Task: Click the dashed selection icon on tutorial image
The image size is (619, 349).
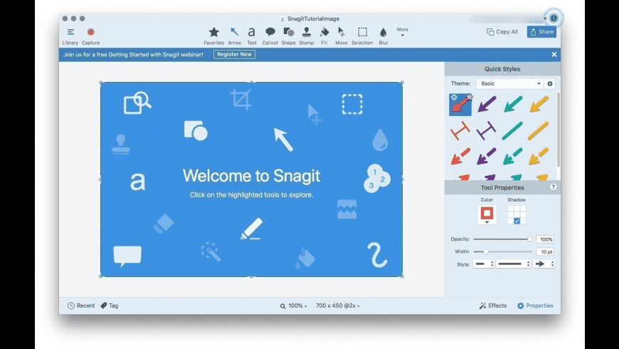Action: [352, 104]
